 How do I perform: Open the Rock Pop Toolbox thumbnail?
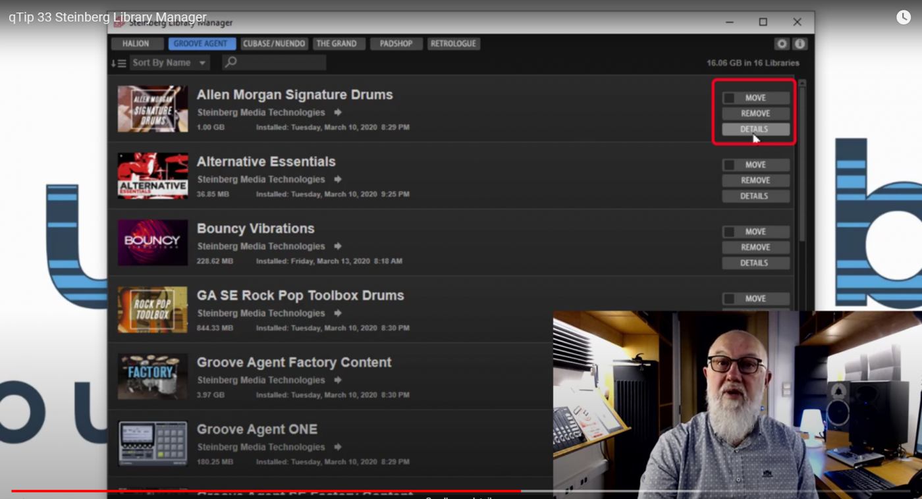pos(153,309)
